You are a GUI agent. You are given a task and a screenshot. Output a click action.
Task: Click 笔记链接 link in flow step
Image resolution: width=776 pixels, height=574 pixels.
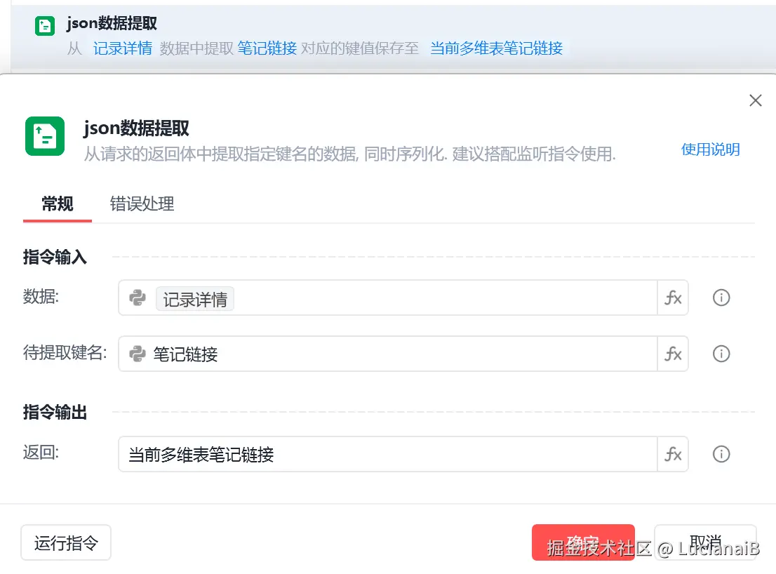coord(267,48)
